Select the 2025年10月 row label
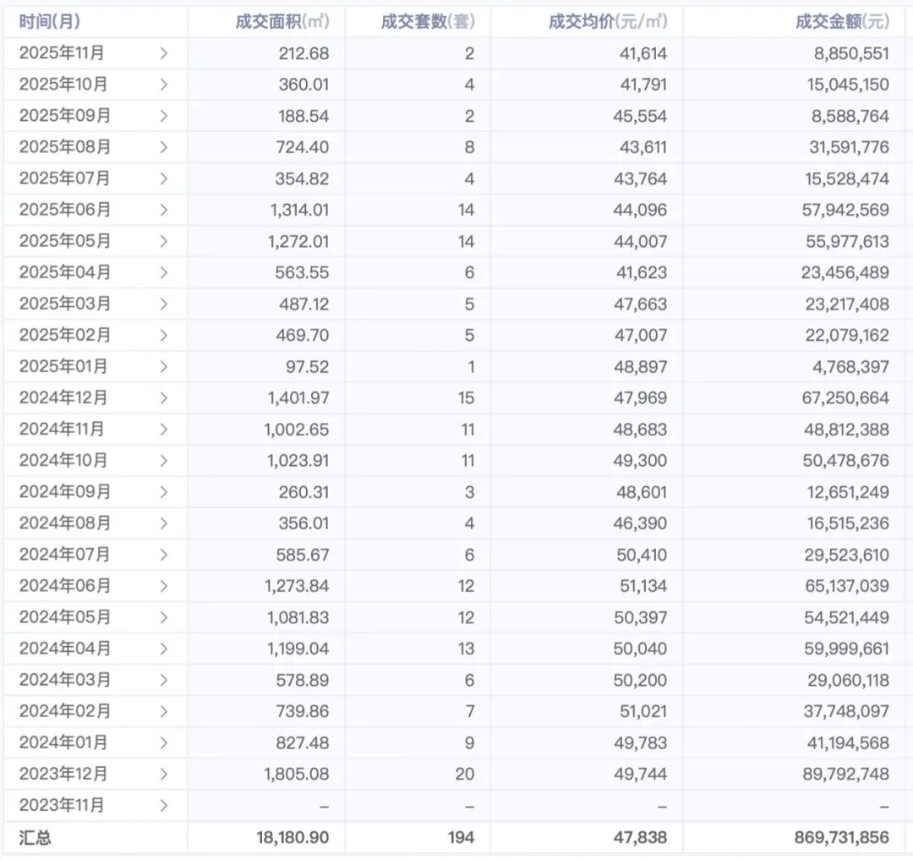This screenshot has width=913, height=860. (63, 85)
